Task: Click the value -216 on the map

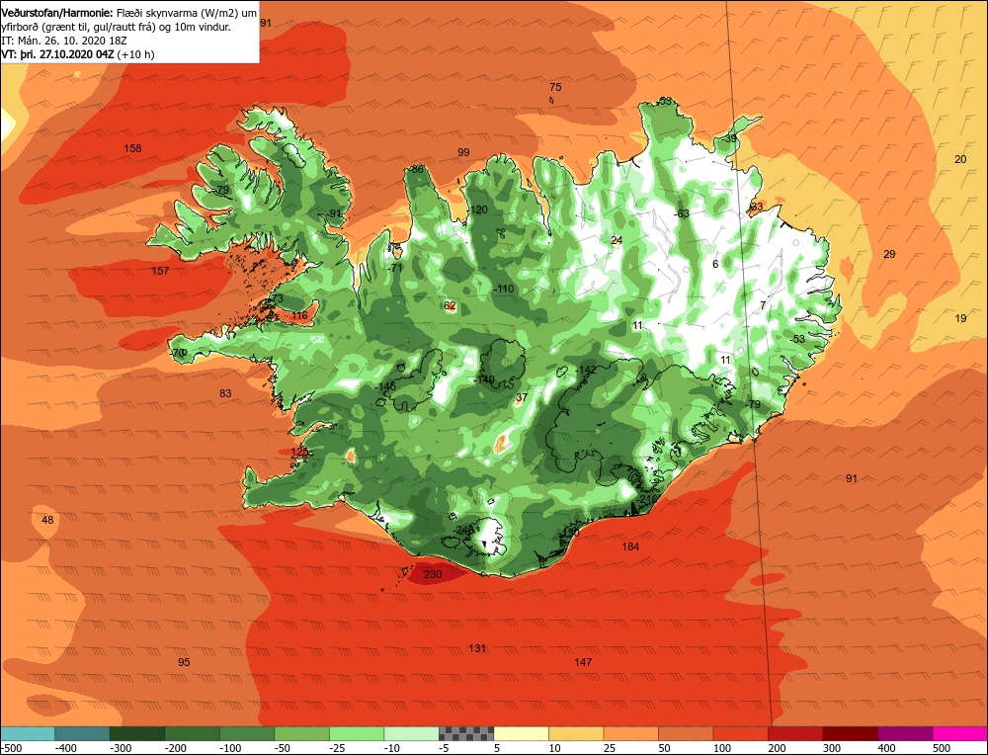Action: click(x=647, y=499)
